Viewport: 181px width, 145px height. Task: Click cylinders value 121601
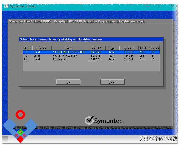[x=129, y=52]
